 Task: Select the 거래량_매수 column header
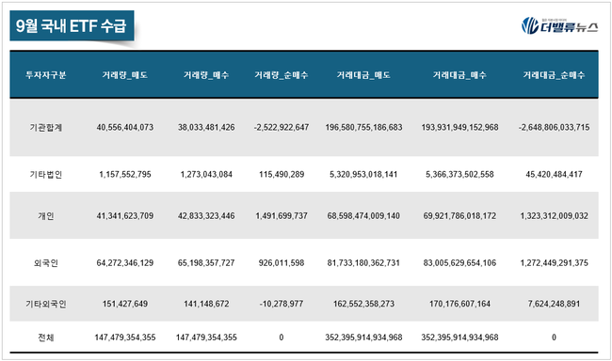click(206, 75)
